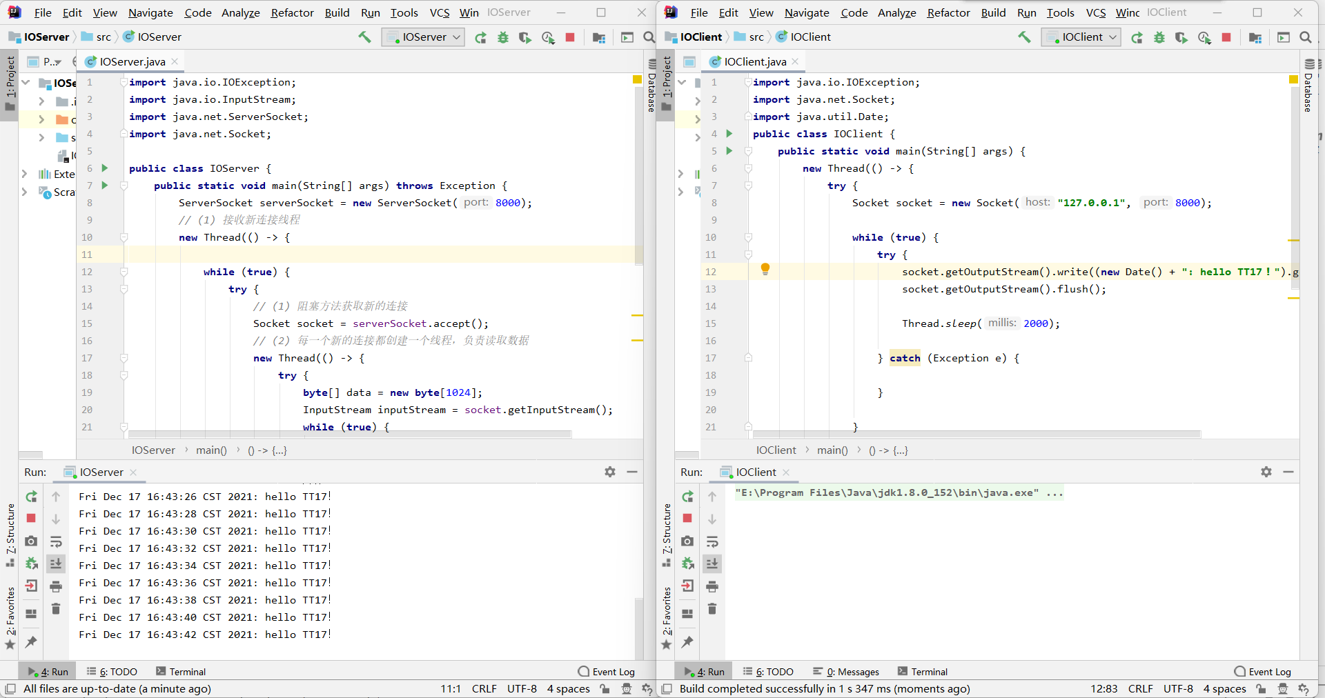The image size is (1325, 698).
Task: Toggle scroll to end in IOServer console
Action: pos(56,564)
